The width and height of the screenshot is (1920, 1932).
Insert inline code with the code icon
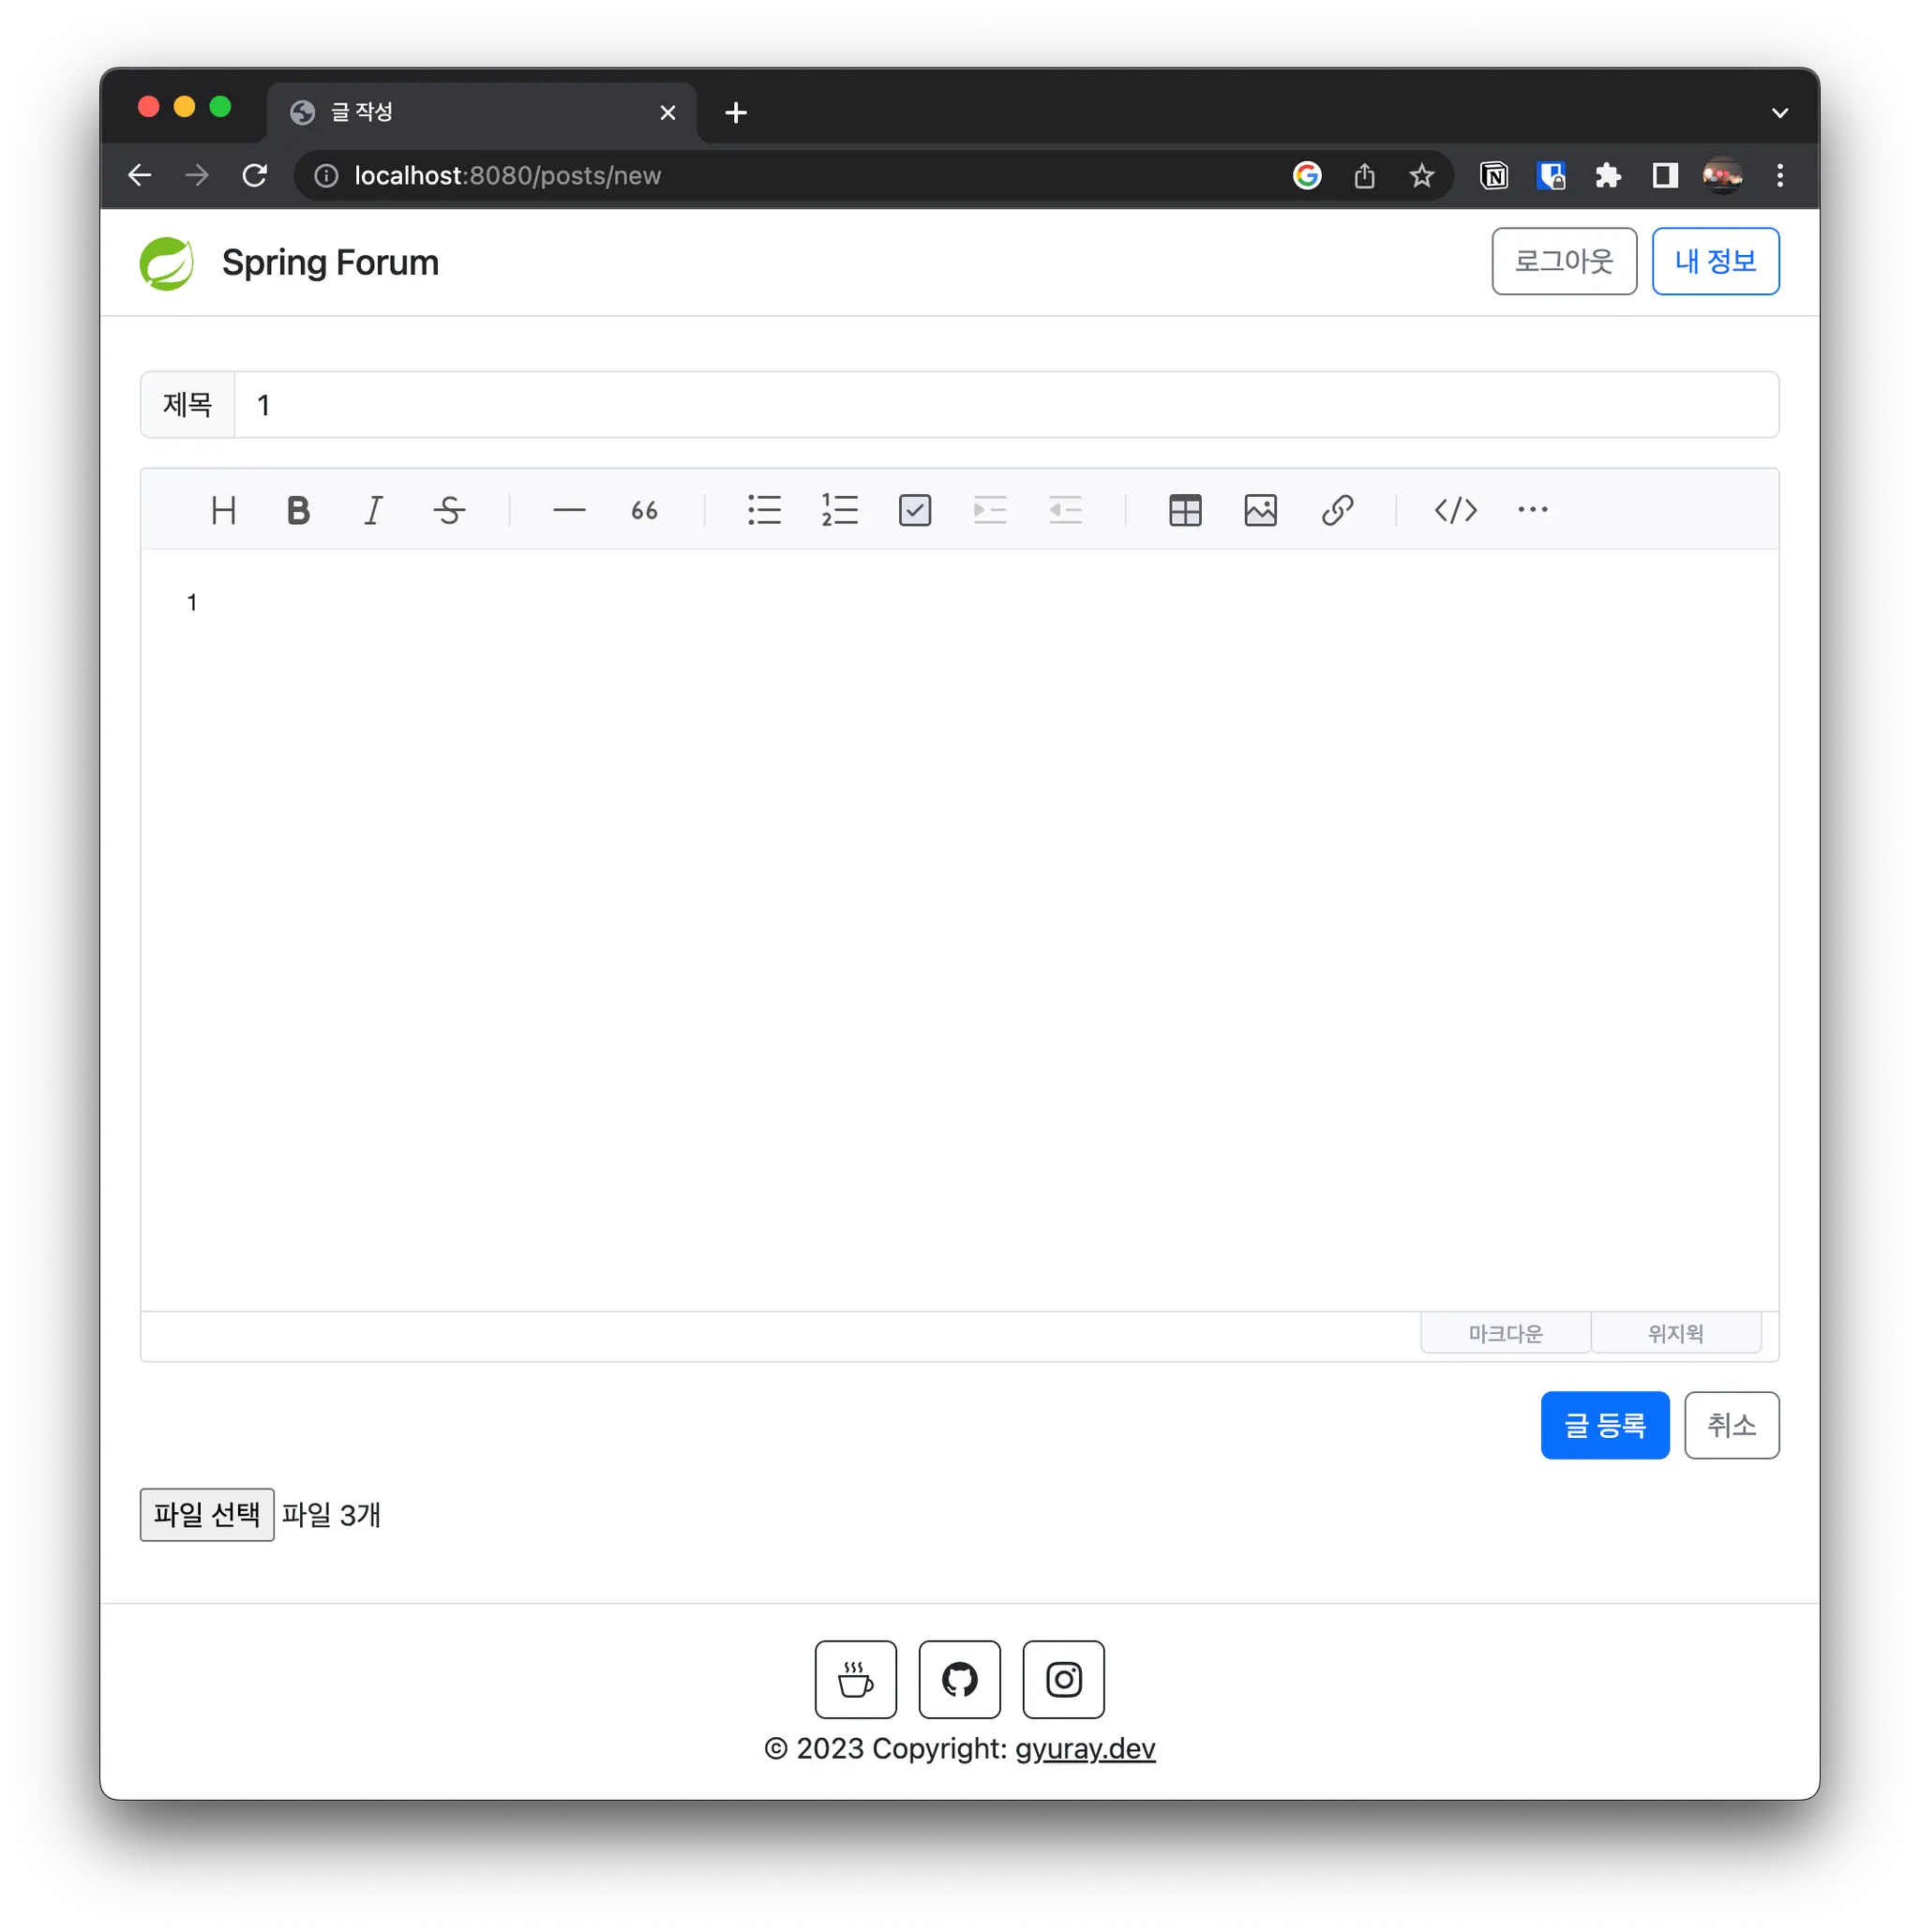pos(1455,511)
